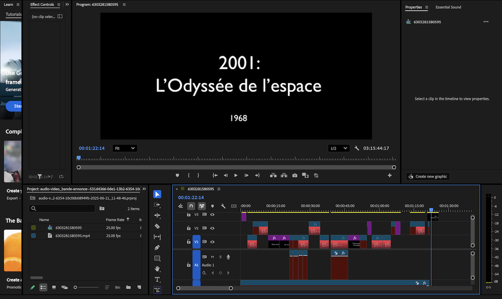Click the Create new graphic button
The height and width of the screenshot is (299, 502).
427,176
